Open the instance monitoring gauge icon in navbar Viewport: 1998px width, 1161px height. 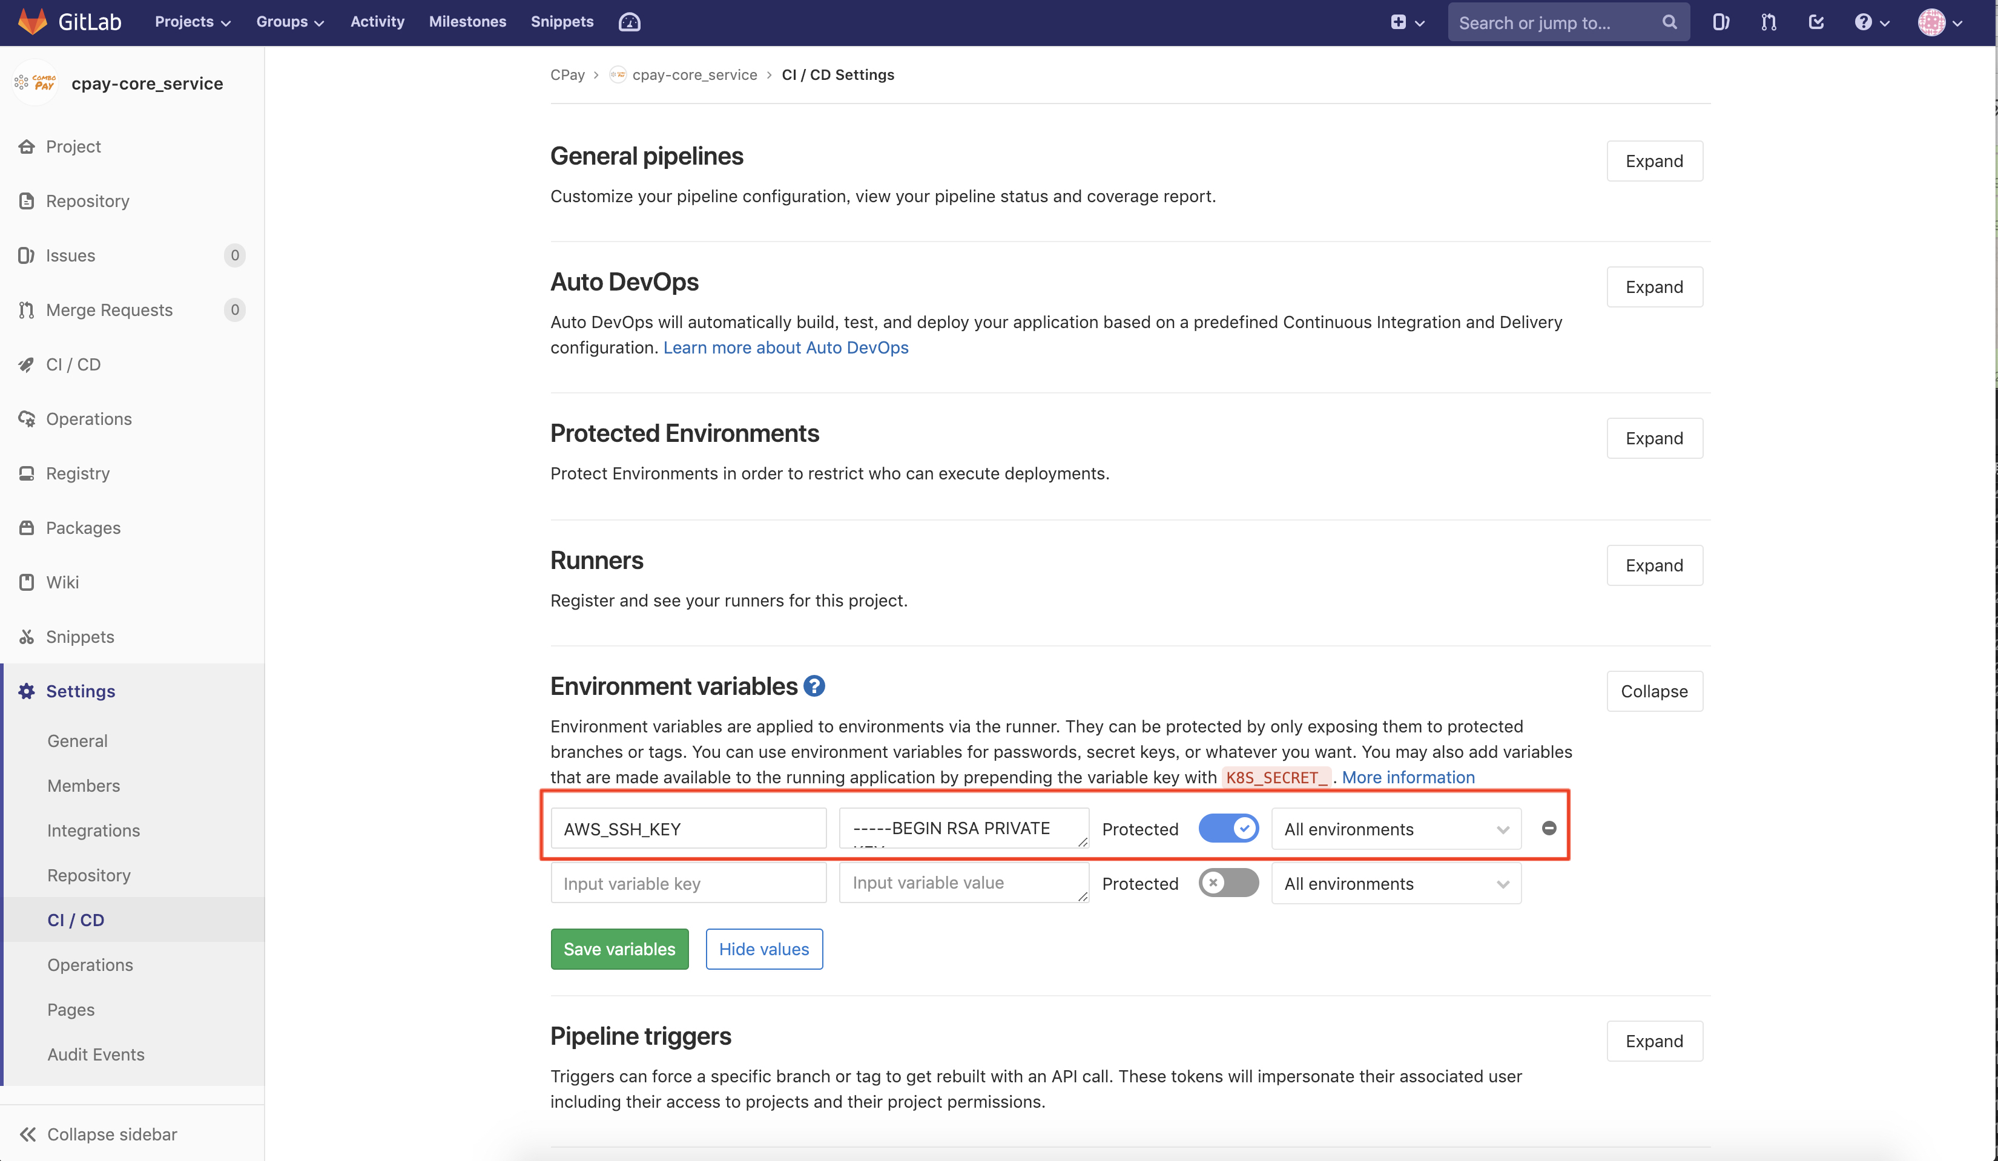coord(630,22)
